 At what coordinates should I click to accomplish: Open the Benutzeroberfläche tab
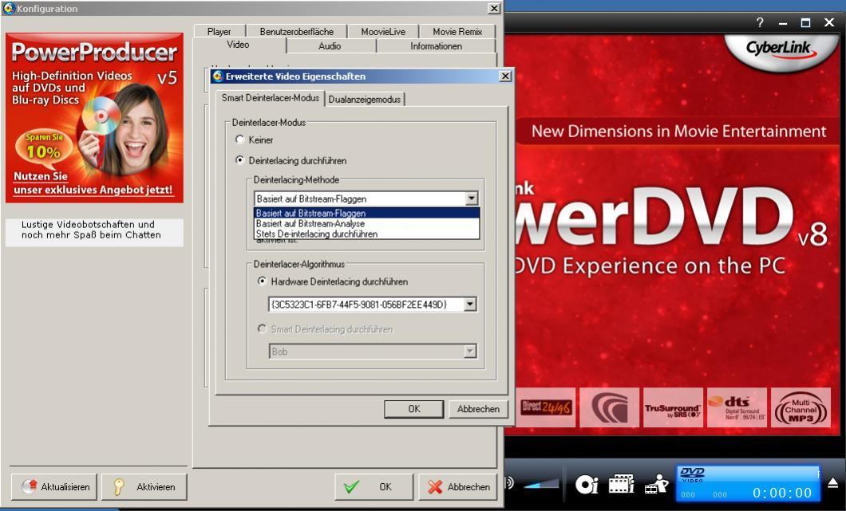(296, 32)
